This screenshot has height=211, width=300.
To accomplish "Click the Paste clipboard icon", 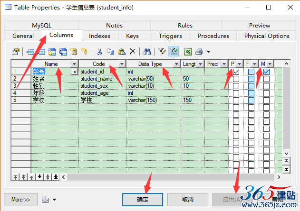I will click(x=122, y=52).
